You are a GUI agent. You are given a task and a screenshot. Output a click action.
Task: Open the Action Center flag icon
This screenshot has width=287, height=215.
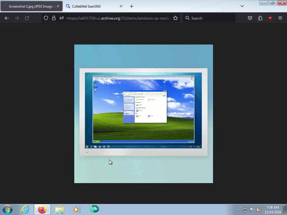(252, 209)
